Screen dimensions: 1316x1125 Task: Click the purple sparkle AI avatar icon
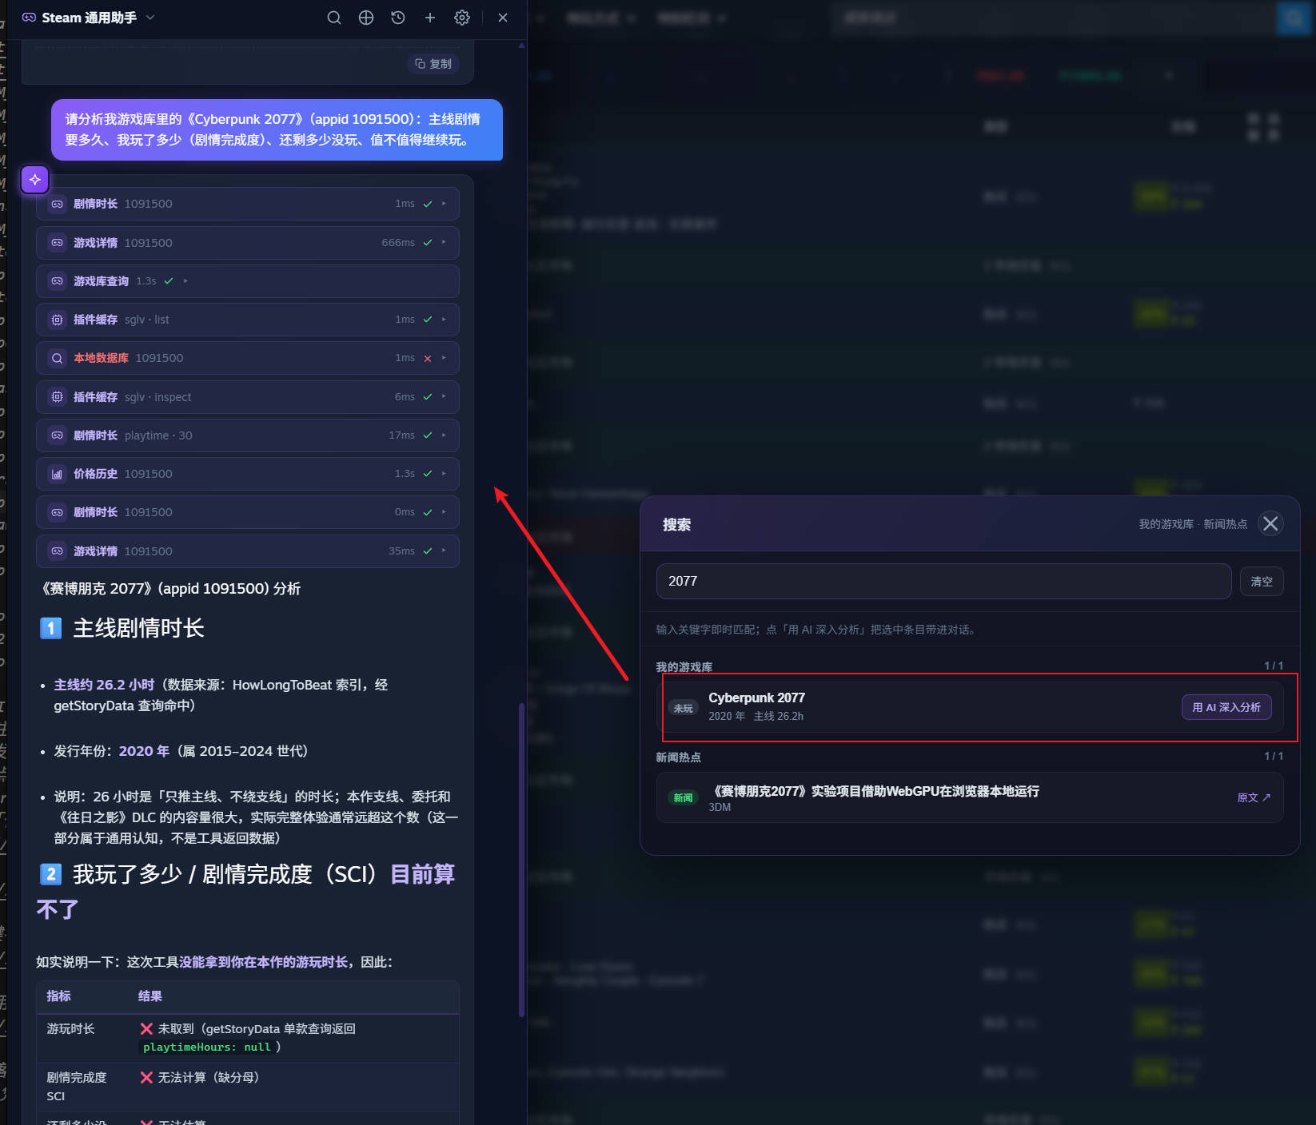(35, 180)
